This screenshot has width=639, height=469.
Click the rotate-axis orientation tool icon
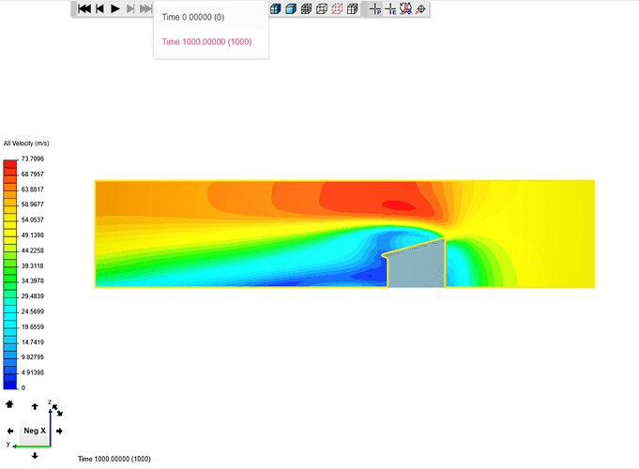(405, 8)
